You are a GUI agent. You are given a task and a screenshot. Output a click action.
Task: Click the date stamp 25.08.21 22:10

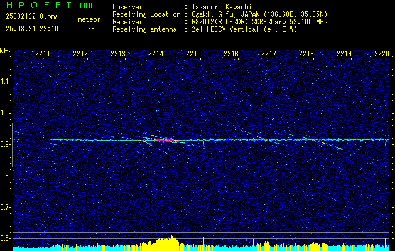click(32, 29)
